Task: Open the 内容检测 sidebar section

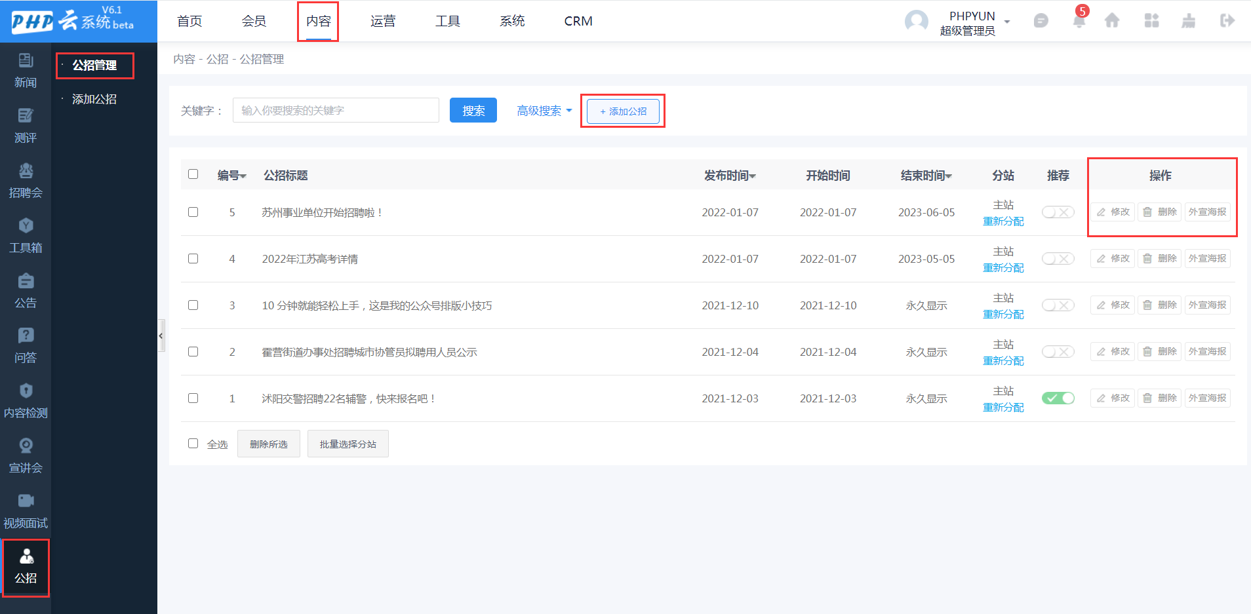Action: click(x=26, y=401)
